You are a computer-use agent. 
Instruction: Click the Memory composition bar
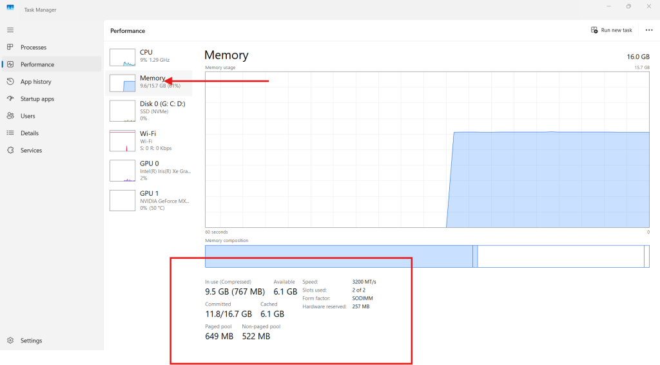click(x=427, y=256)
